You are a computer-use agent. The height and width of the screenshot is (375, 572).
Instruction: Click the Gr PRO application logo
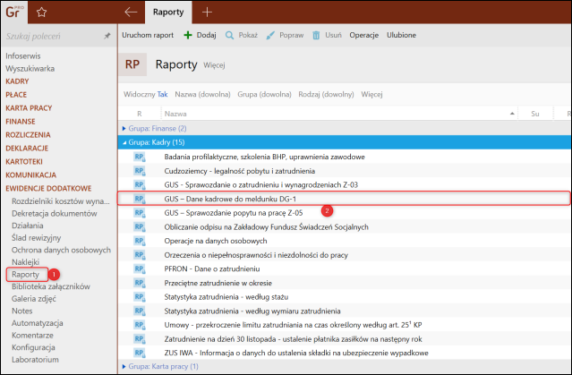pyautogui.click(x=14, y=13)
